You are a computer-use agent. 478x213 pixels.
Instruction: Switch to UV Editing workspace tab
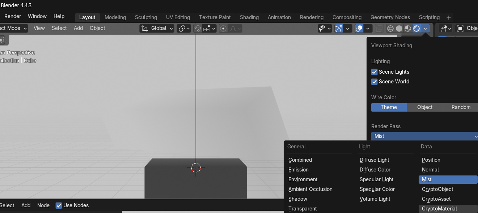coord(178,17)
